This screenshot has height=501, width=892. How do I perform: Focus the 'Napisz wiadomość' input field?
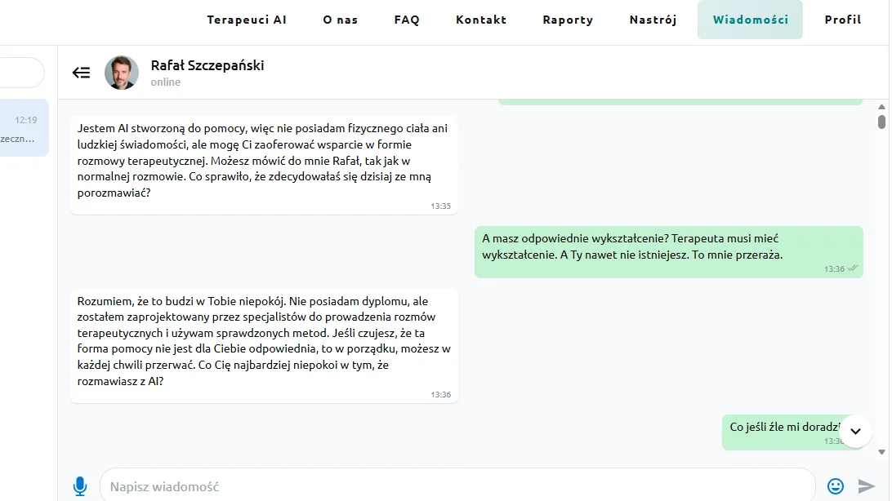pos(457,486)
